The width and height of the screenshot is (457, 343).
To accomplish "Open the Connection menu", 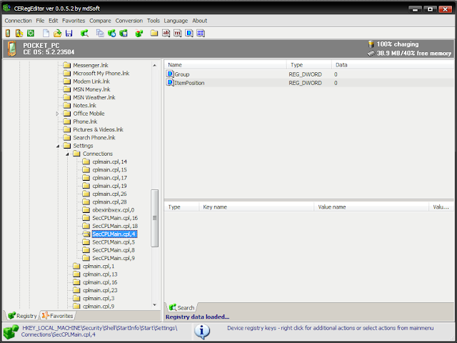I will [18, 21].
